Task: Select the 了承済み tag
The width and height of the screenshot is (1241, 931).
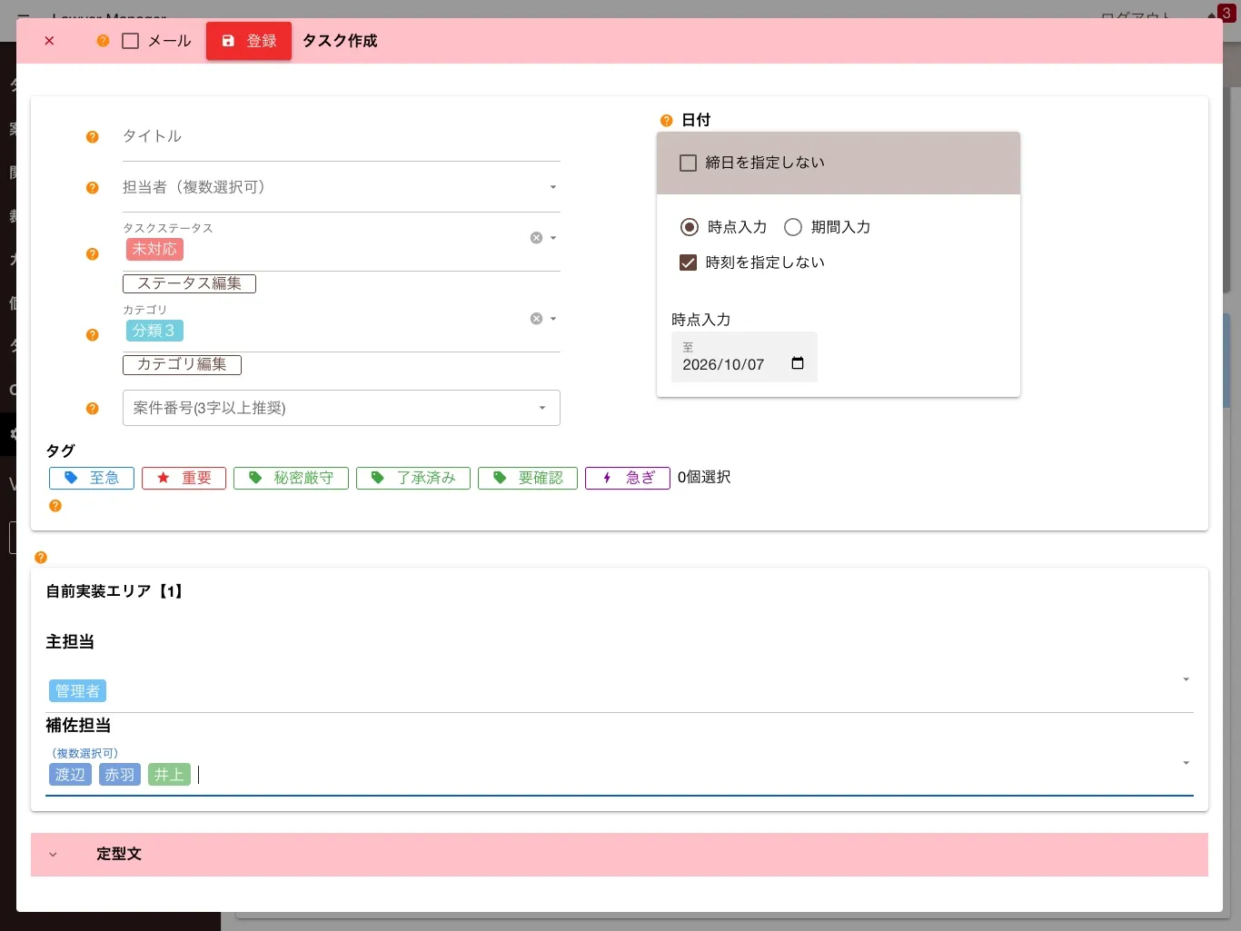Action: pyautogui.click(x=413, y=478)
